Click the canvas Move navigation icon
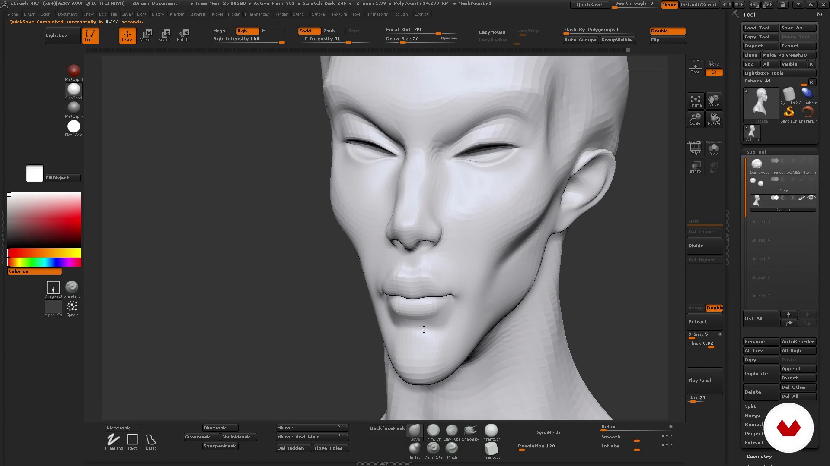Image resolution: width=830 pixels, height=466 pixels. (x=714, y=101)
